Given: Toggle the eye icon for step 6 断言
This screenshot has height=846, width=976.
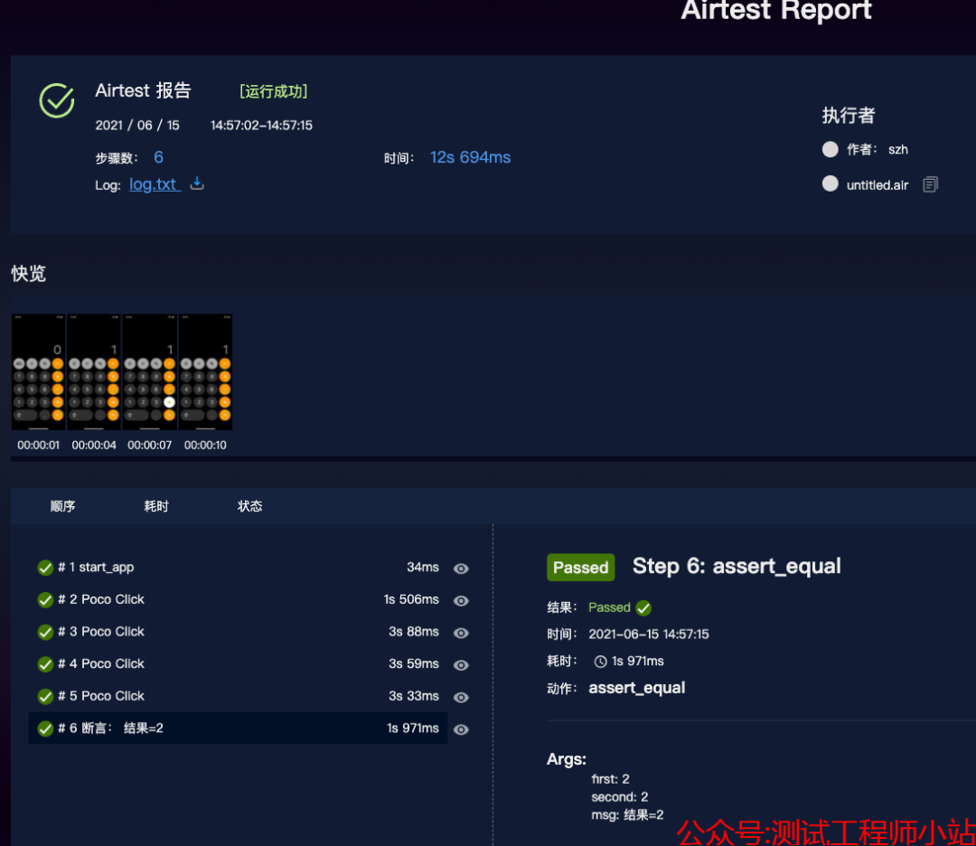Looking at the screenshot, I should click(461, 729).
